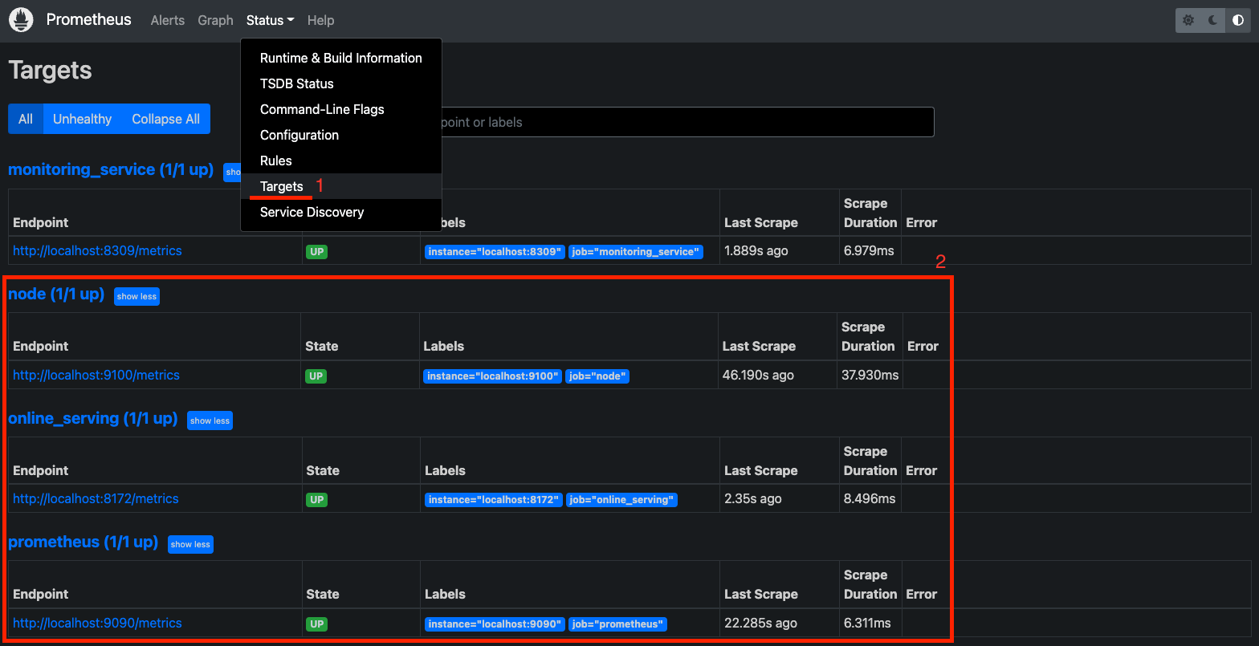Click the instance="localhost:8309" label
Screen dimensions: 1259x646
495,252
